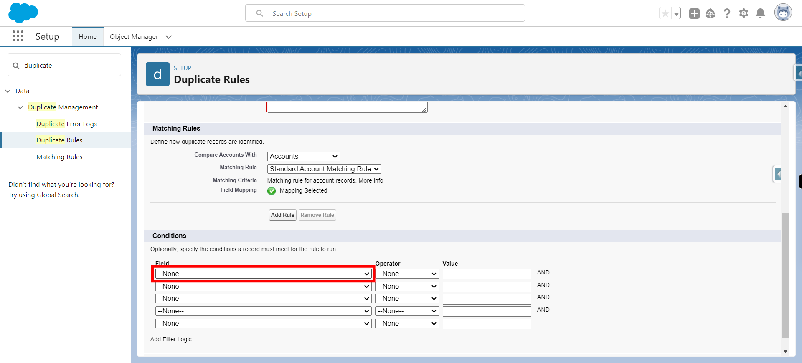Open the fourth condition Operator dropdown

point(407,311)
